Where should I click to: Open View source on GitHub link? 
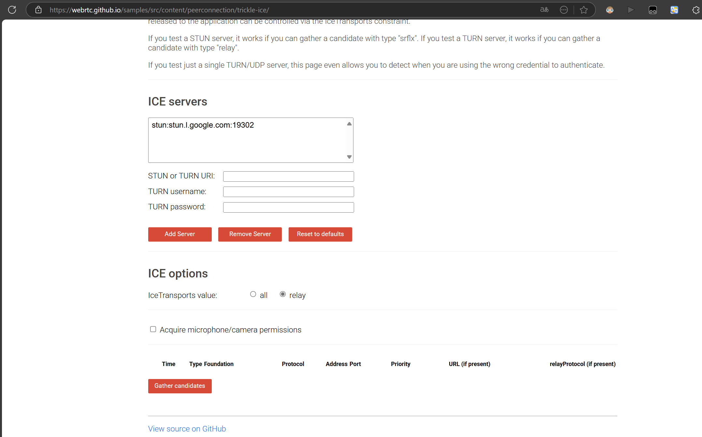pyautogui.click(x=187, y=429)
